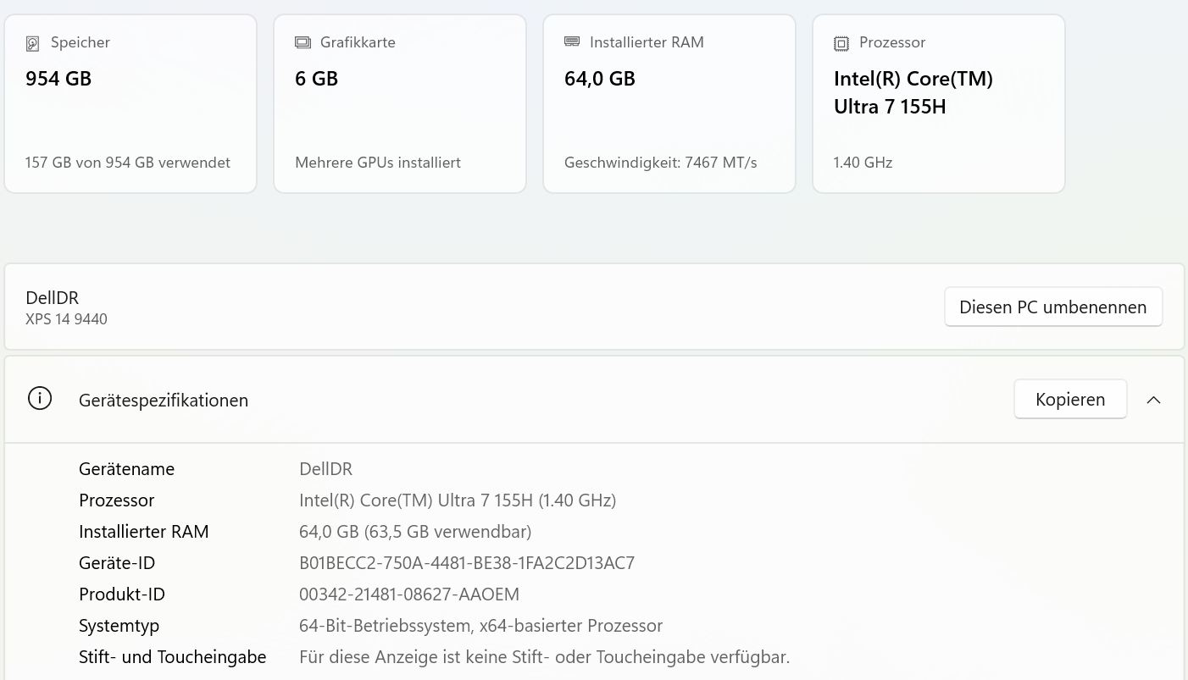
Task: Click the Installierter RAM memory icon
Action: 572,41
